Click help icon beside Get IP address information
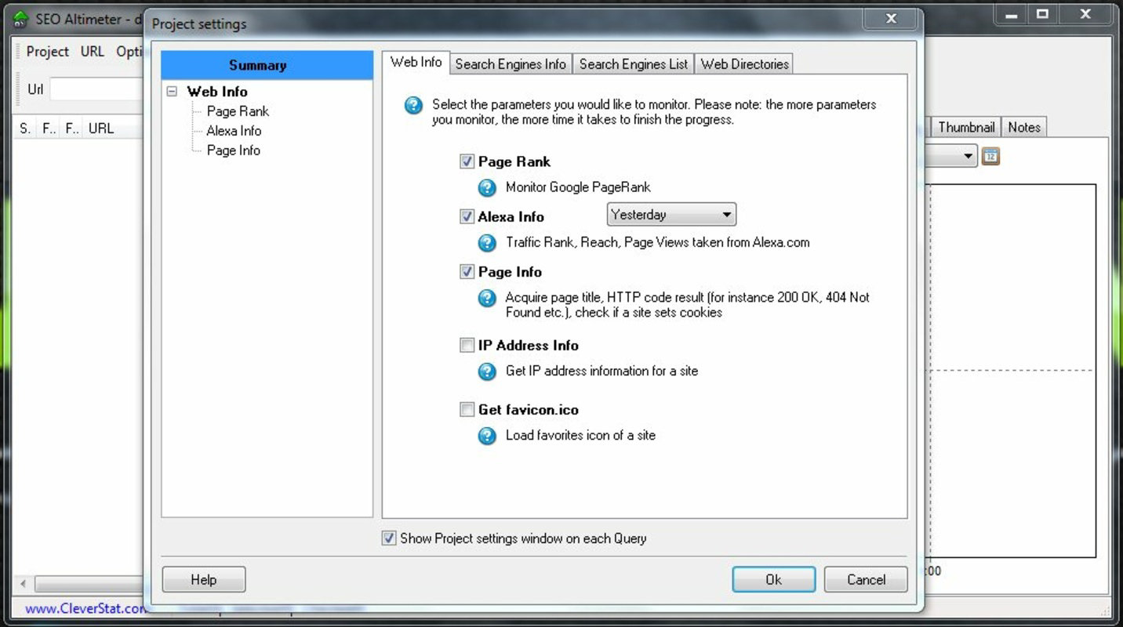Viewport: 1123px width, 627px height. coord(487,371)
